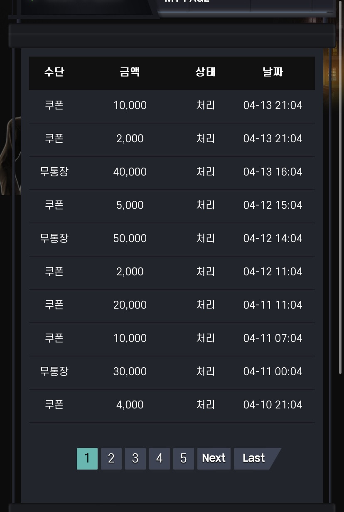Click the 4,000 쿠폰 amount cell
This screenshot has width=344, height=512.
point(130,405)
